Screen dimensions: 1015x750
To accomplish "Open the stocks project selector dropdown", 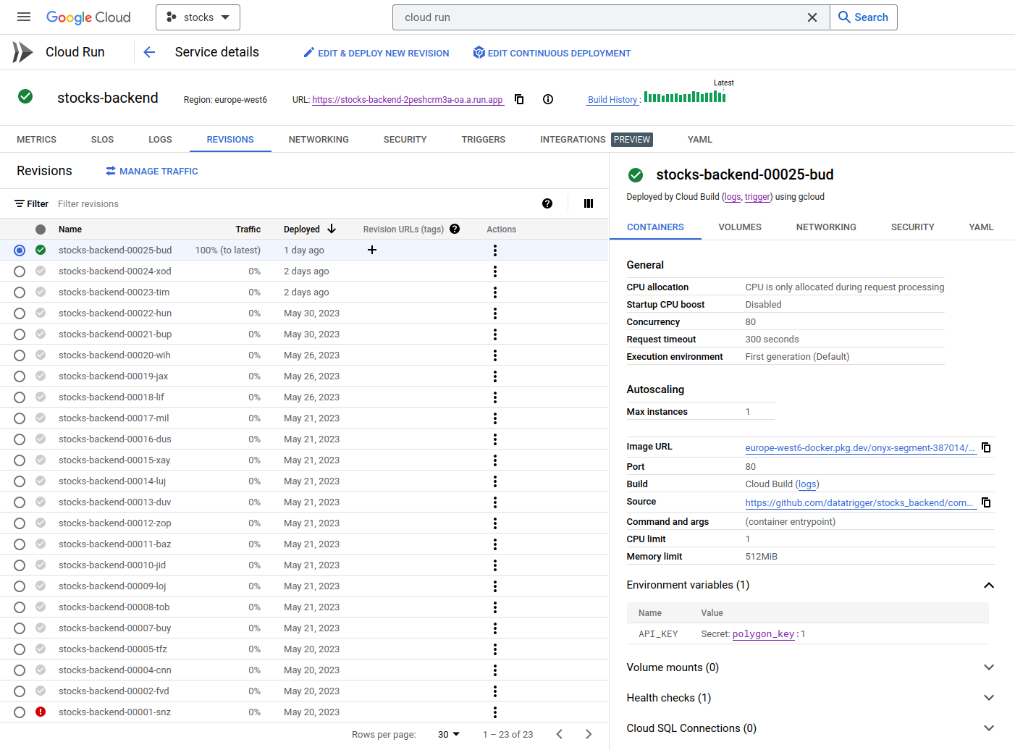I will tap(198, 17).
